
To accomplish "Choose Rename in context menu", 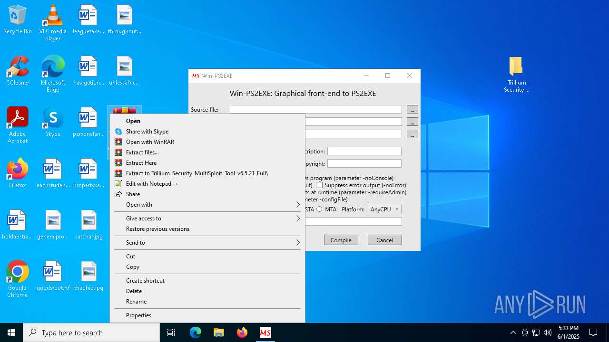I will [207, 302].
